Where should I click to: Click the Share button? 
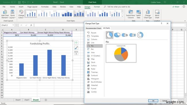point(176,7)
